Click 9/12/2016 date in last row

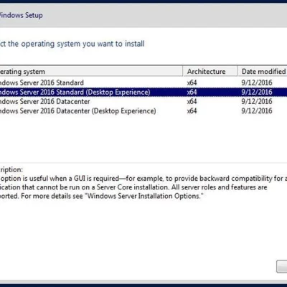point(257,110)
